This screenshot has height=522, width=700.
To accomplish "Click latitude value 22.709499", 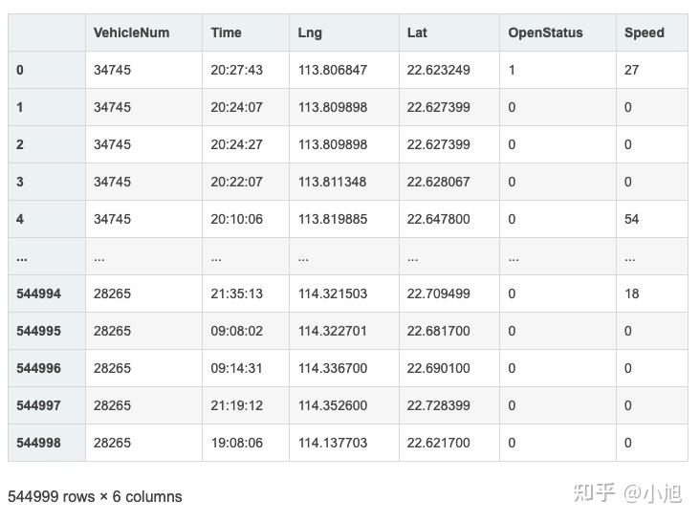I will (x=438, y=294).
